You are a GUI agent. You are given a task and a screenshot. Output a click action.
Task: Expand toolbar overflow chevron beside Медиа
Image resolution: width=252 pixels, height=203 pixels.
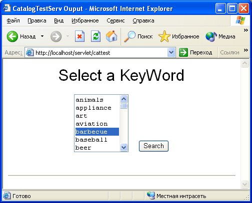(x=245, y=30)
